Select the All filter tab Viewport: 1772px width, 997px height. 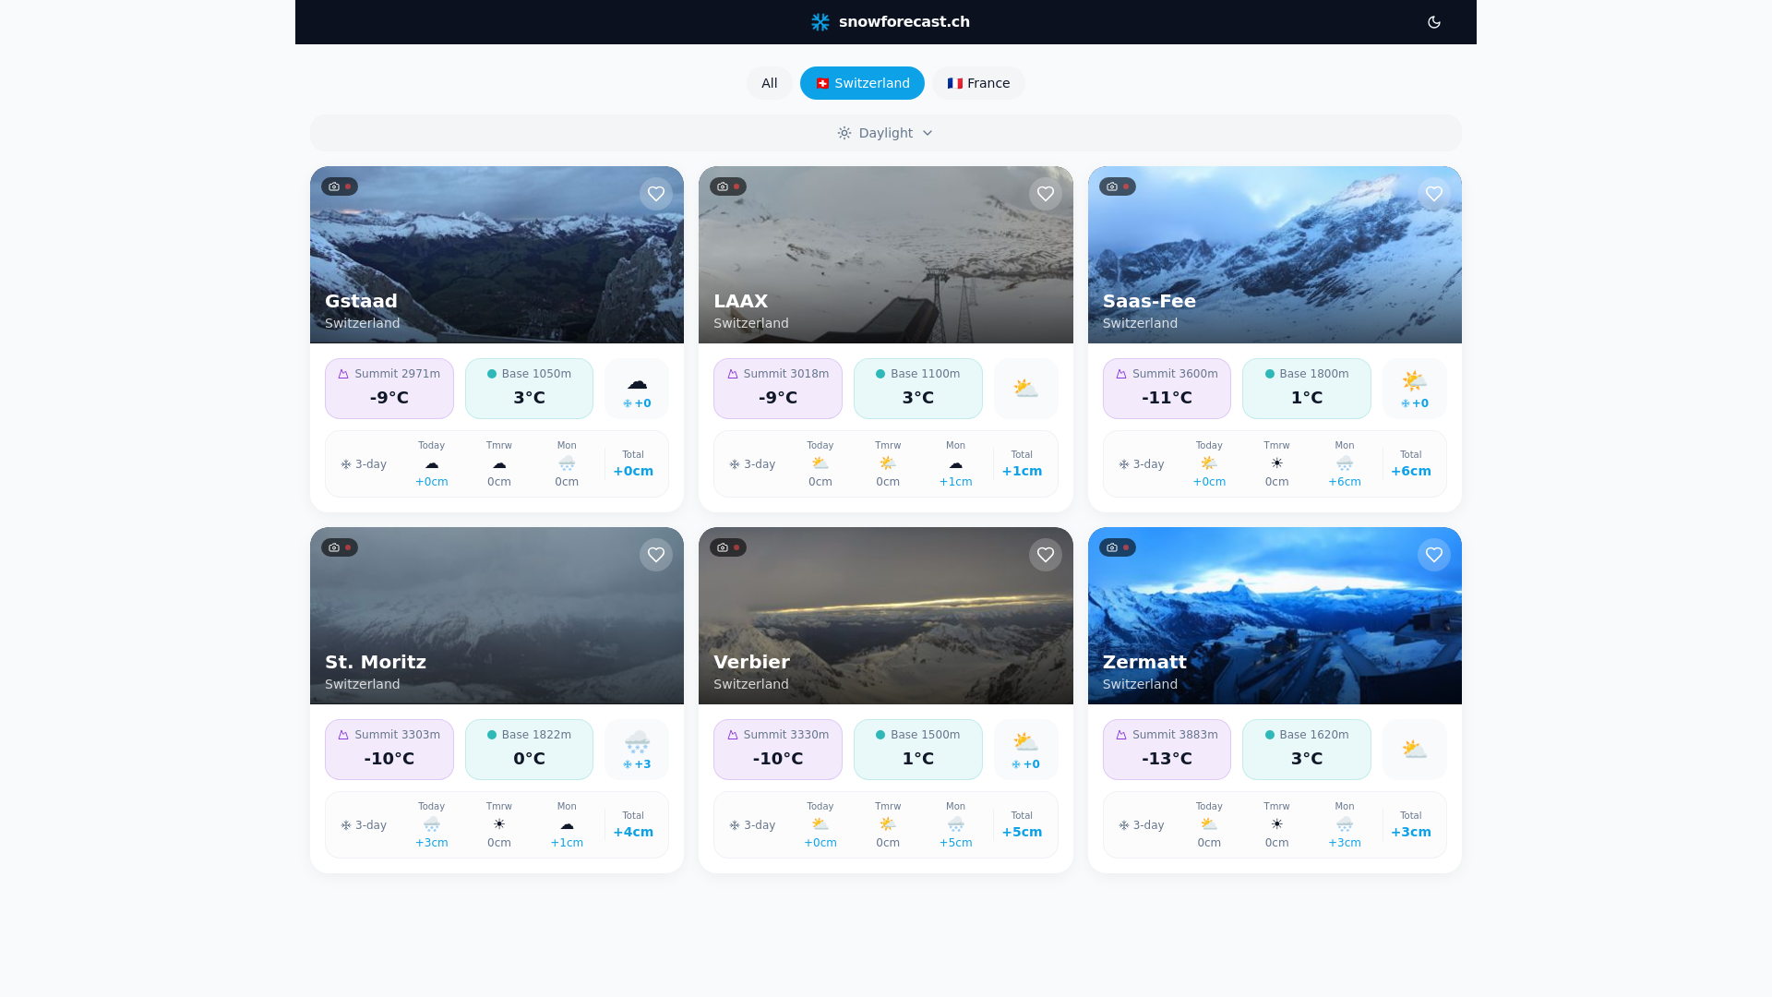point(769,83)
